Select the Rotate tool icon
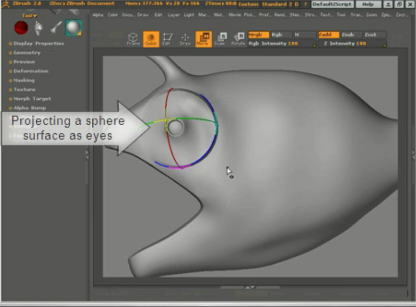This screenshot has width=416, height=307. [x=238, y=39]
